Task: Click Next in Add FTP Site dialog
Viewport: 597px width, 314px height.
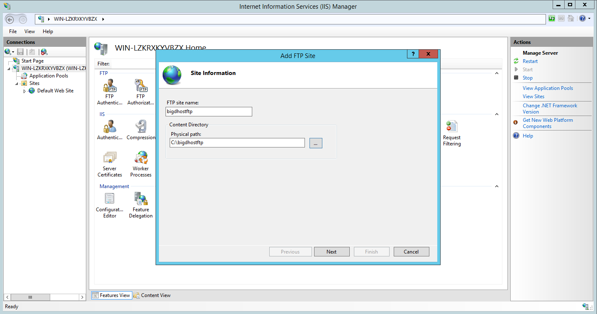Action: pos(331,251)
